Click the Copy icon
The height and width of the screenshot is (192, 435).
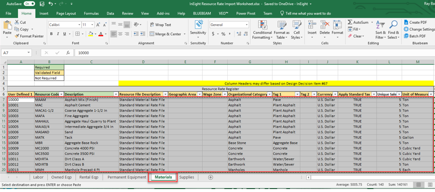[x=17, y=29]
